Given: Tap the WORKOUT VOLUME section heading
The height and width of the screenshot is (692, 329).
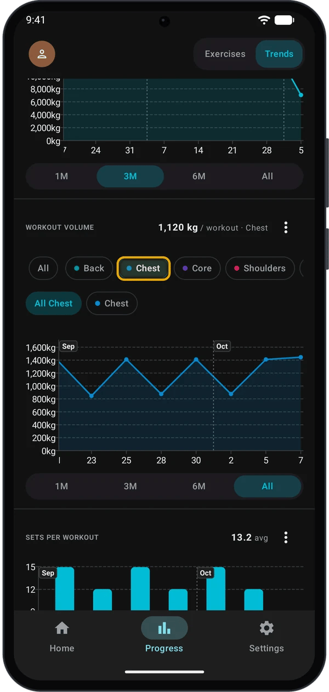Looking at the screenshot, I should [x=60, y=228].
